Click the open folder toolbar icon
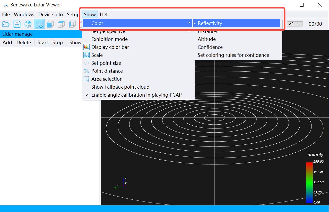This screenshot has width=329, height=212. [x=6, y=24]
